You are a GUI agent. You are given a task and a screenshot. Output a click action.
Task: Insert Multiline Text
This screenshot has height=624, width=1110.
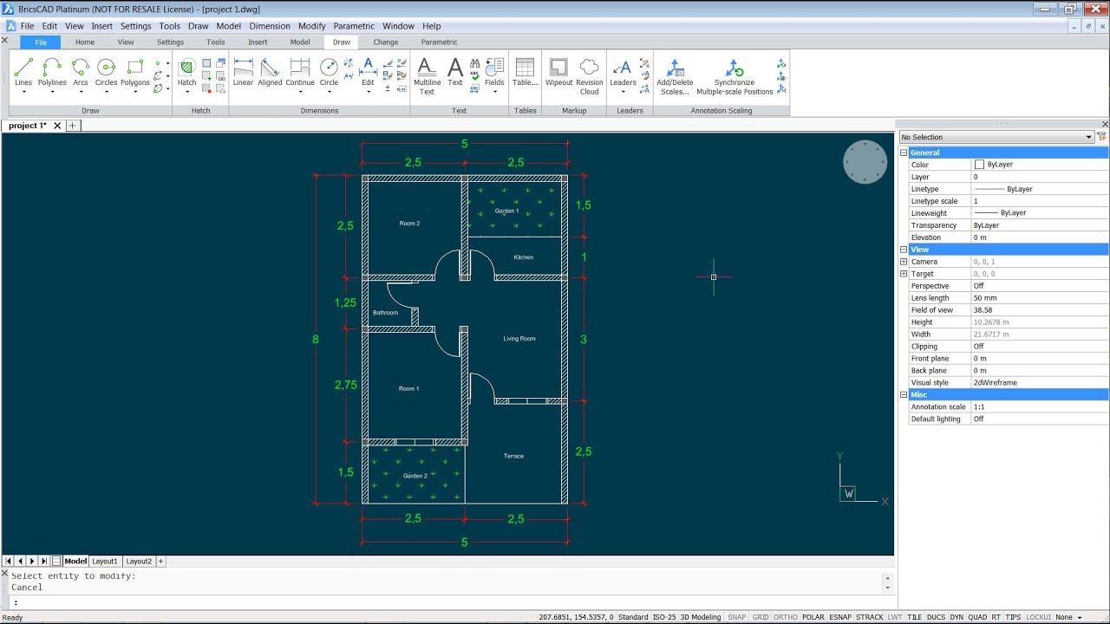(427, 75)
